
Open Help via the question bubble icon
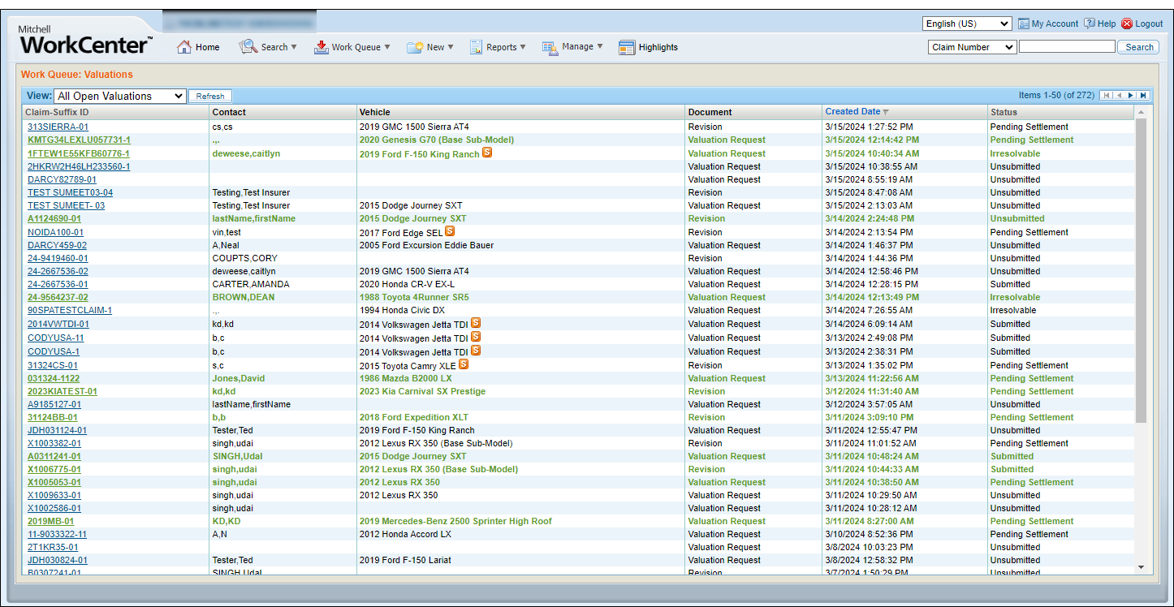point(1090,24)
